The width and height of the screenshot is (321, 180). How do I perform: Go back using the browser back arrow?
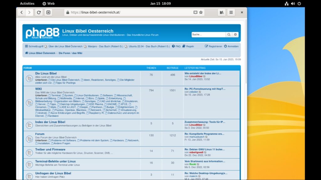pyautogui.click(x=22, y=12)
